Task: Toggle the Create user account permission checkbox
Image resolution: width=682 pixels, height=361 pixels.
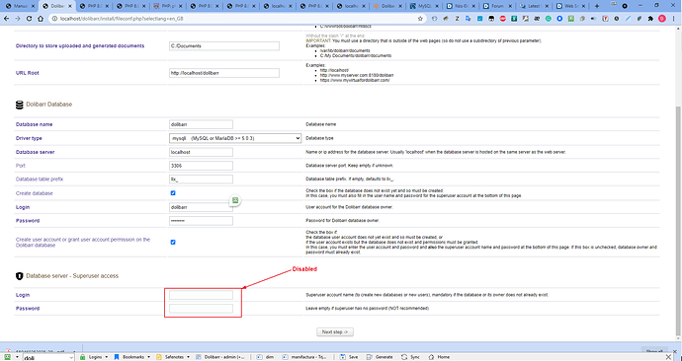Action: point(173,242)
